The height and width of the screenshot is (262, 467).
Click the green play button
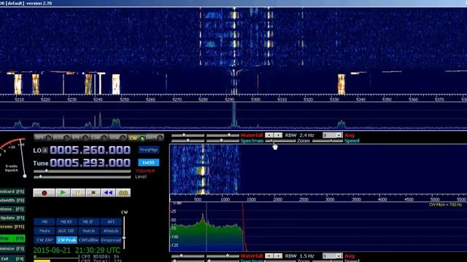(63, 193)
